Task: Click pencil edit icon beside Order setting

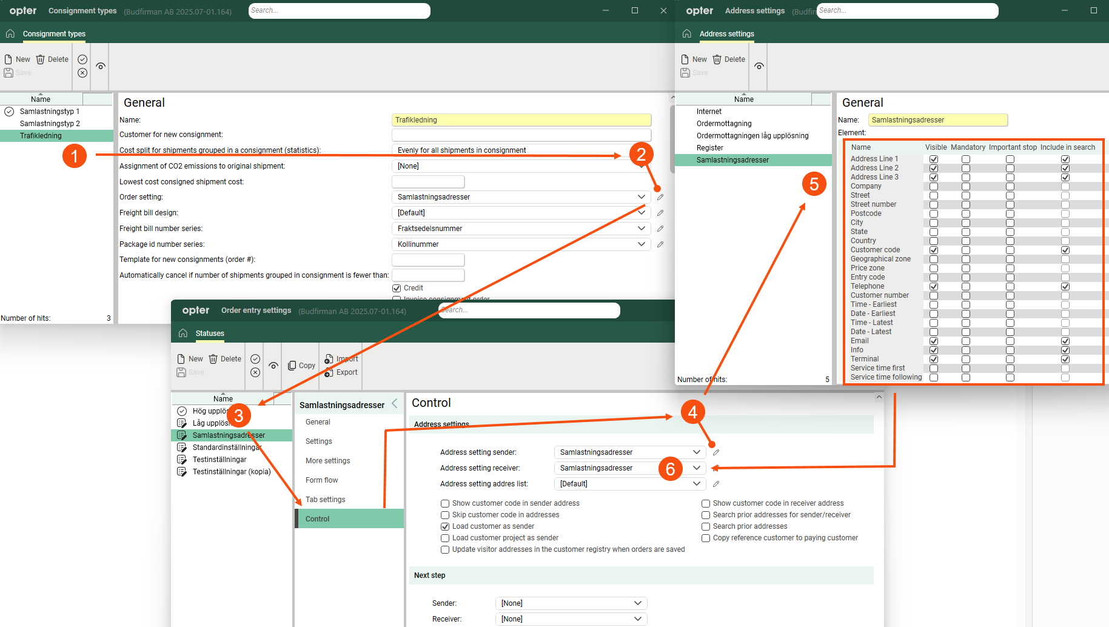Action: (660, 197)
